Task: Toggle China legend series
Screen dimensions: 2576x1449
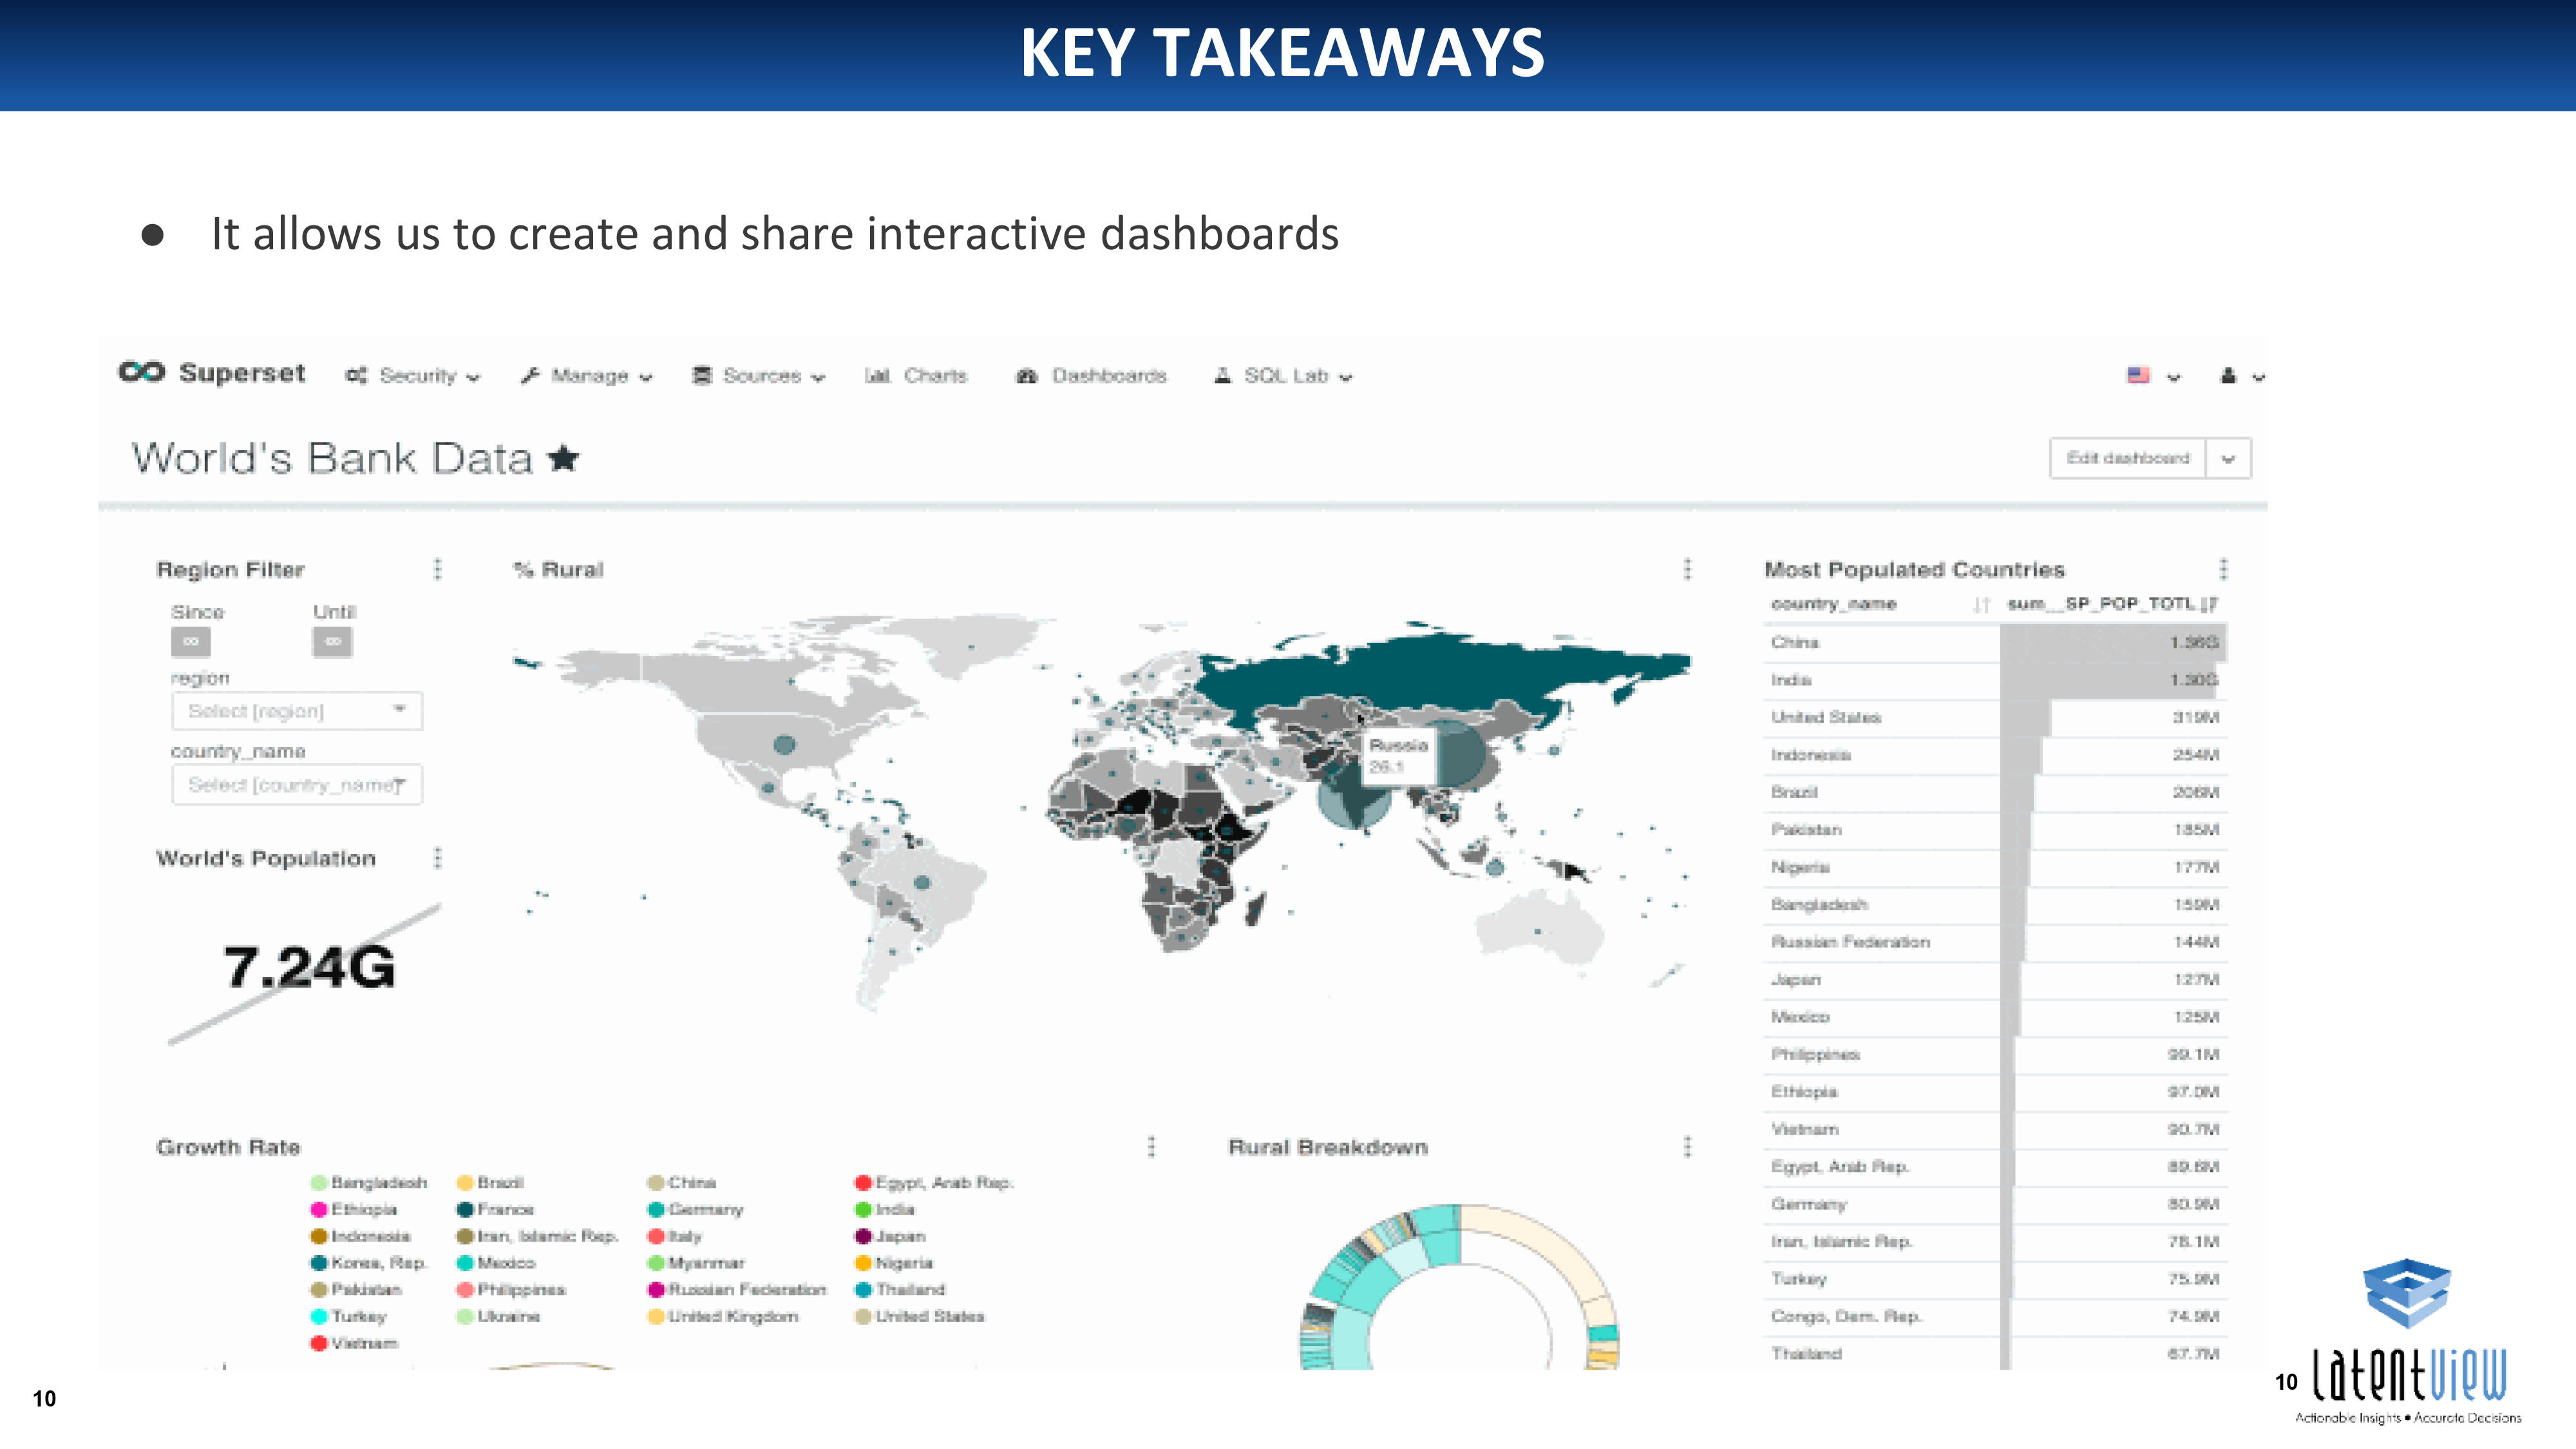Action: [682, 1183]
